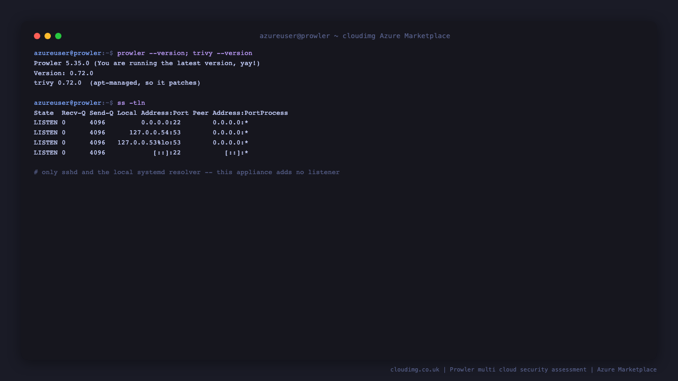
Task: Click the local address '[::]:22'
Action: click(167, 153)
